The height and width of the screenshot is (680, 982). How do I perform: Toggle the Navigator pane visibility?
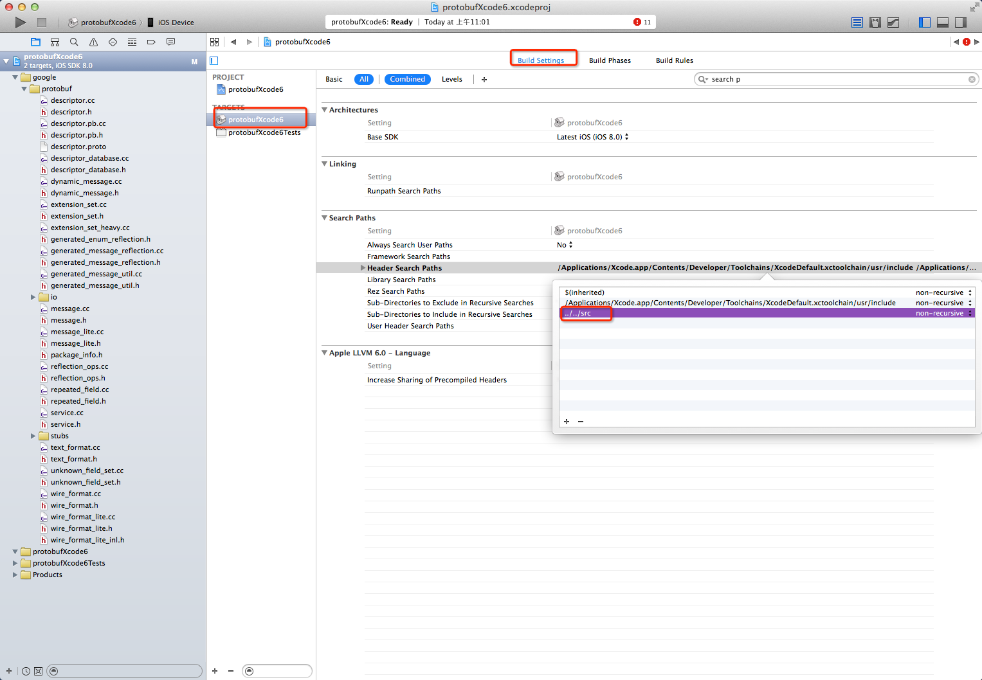click(925, 22)
